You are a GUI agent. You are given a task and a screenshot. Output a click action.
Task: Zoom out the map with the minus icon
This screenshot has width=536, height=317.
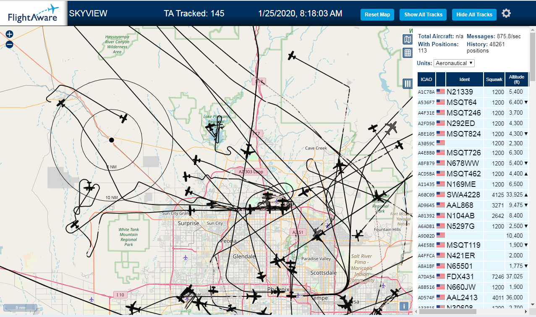point(10,44)
